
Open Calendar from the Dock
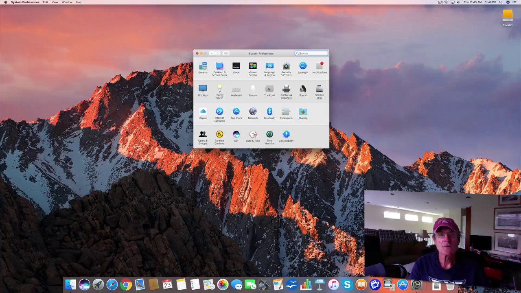[x=167, y=284]
